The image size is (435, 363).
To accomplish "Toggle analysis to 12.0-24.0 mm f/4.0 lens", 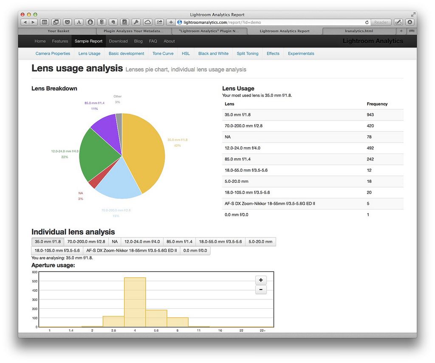I will (142, 242).
